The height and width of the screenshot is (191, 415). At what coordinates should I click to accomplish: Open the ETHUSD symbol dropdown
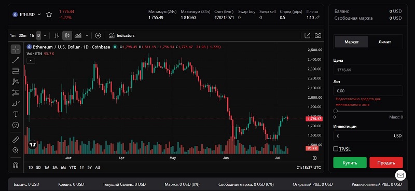(x=27, y=15)
